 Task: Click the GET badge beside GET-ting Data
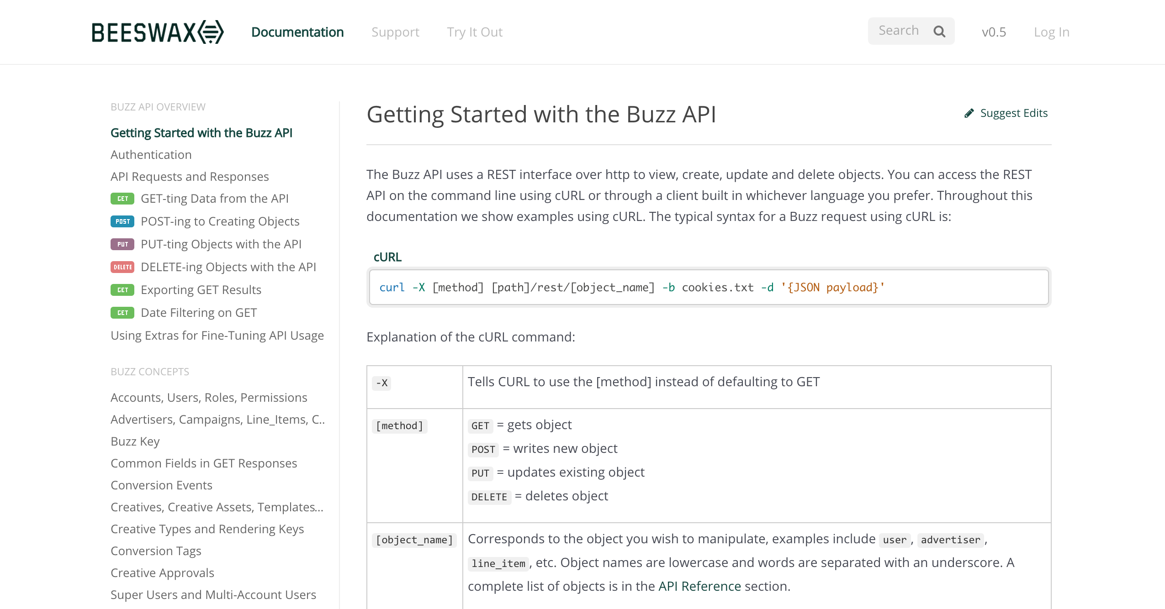[x=122, y=199]
